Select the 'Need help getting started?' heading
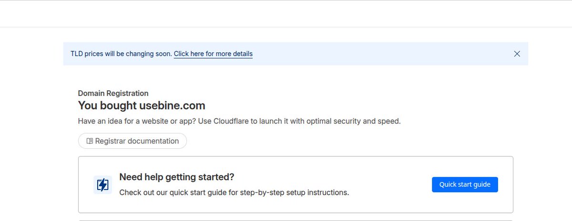This screenshot has width=572, height=221. point(177,177)
